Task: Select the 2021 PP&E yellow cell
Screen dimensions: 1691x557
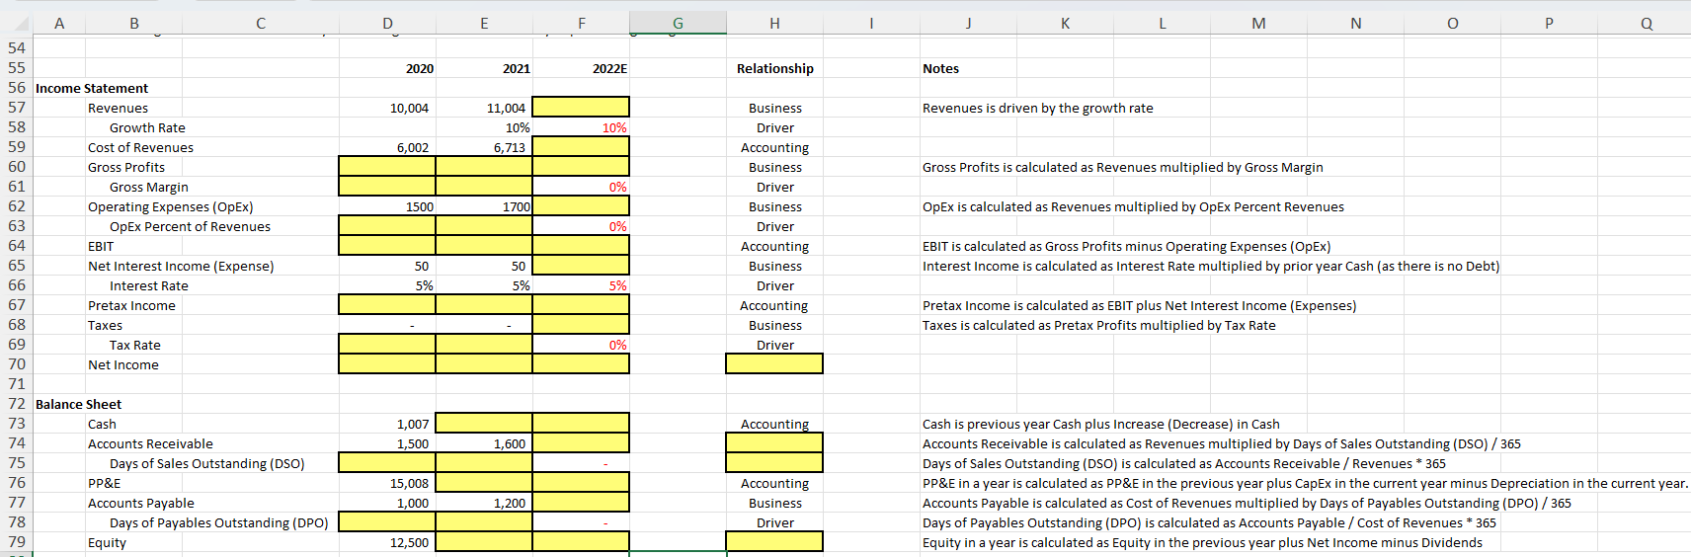Action: tap(484, 483)
